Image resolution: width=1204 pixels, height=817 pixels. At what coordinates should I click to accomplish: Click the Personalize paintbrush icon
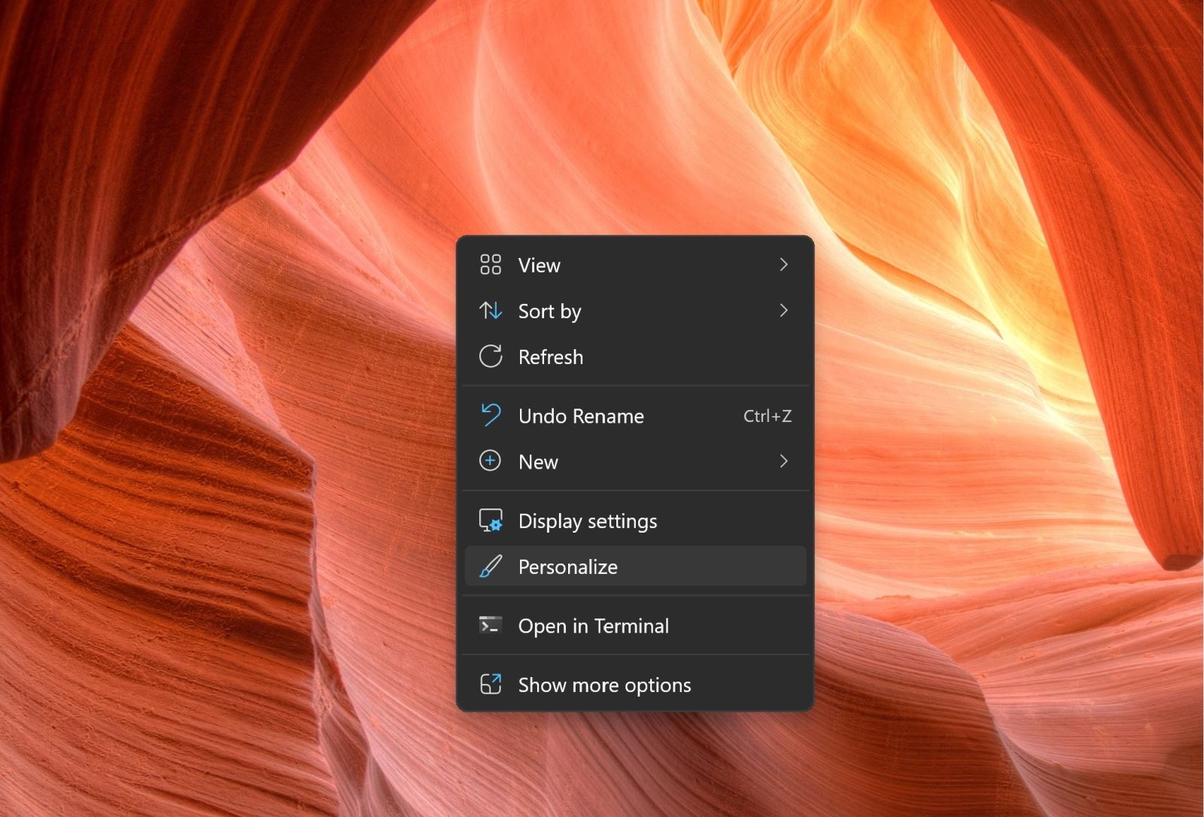pyautogui.click(x=491, y=566)
